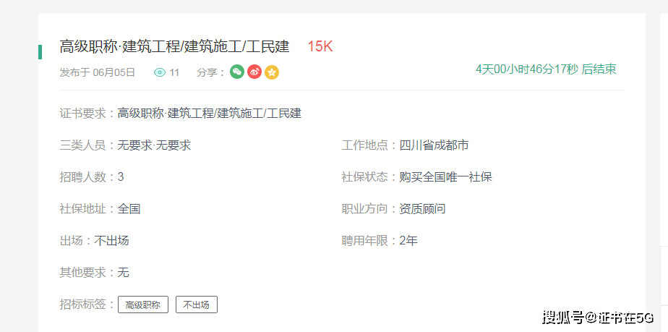This screenshot has width=668, height=332.
Task: Click the 不出场 tag
Action: pos(197,305)
